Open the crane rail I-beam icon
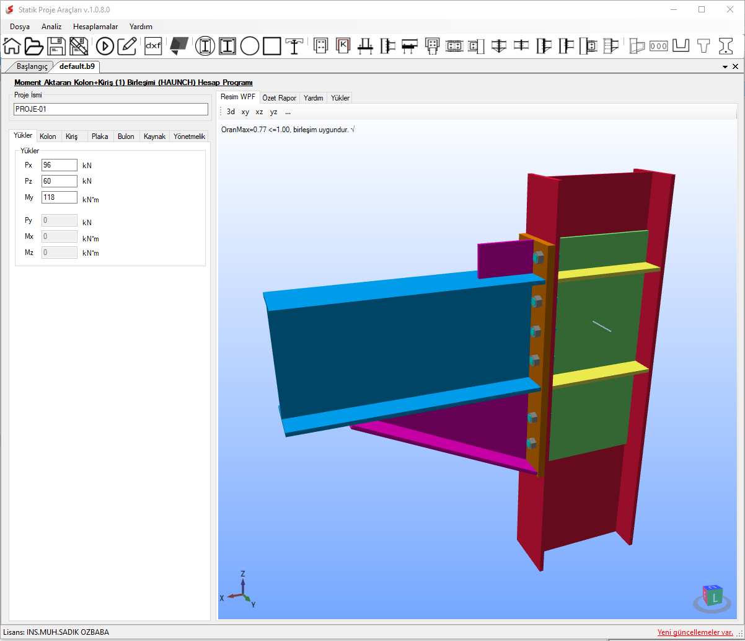This screenshot has height=641, width=745. click(294, 46)
